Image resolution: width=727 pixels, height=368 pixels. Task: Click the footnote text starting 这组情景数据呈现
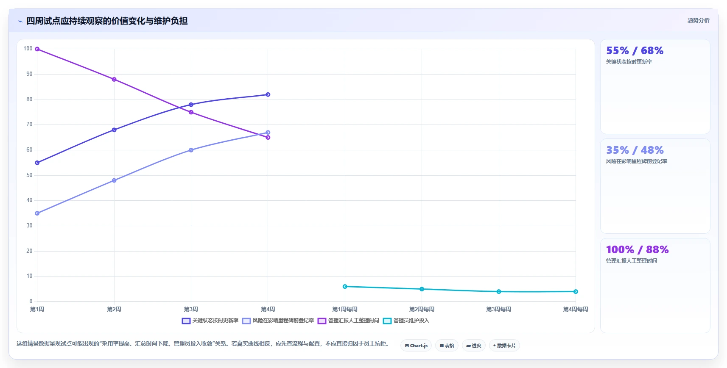point(203,343)
